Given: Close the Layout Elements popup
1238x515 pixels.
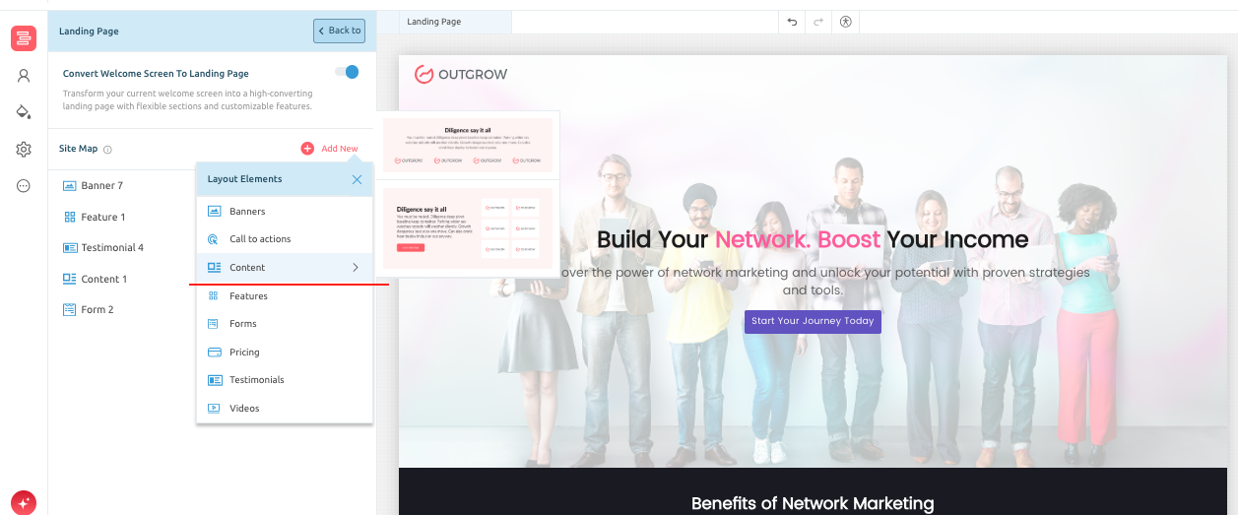Looking at the screenshot, I should click(357, 179).
